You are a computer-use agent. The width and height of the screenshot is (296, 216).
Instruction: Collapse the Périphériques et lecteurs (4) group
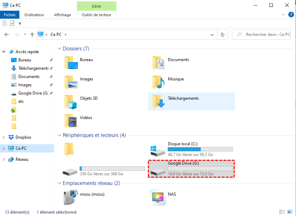59,135
